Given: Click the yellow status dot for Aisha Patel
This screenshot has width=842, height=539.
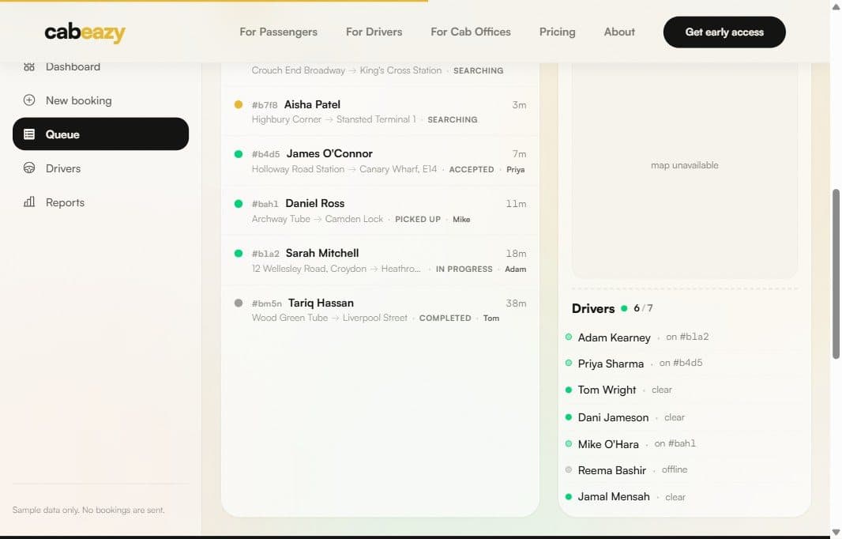Looking at the screenshot, I should [x=239, y=105].
